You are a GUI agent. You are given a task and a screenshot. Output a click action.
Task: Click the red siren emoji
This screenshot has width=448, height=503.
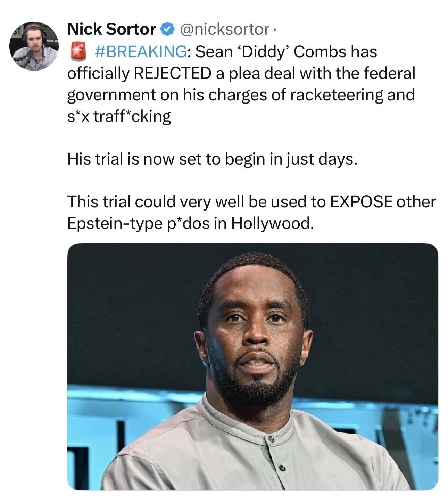pyautogui.click(x=78, y=52)
